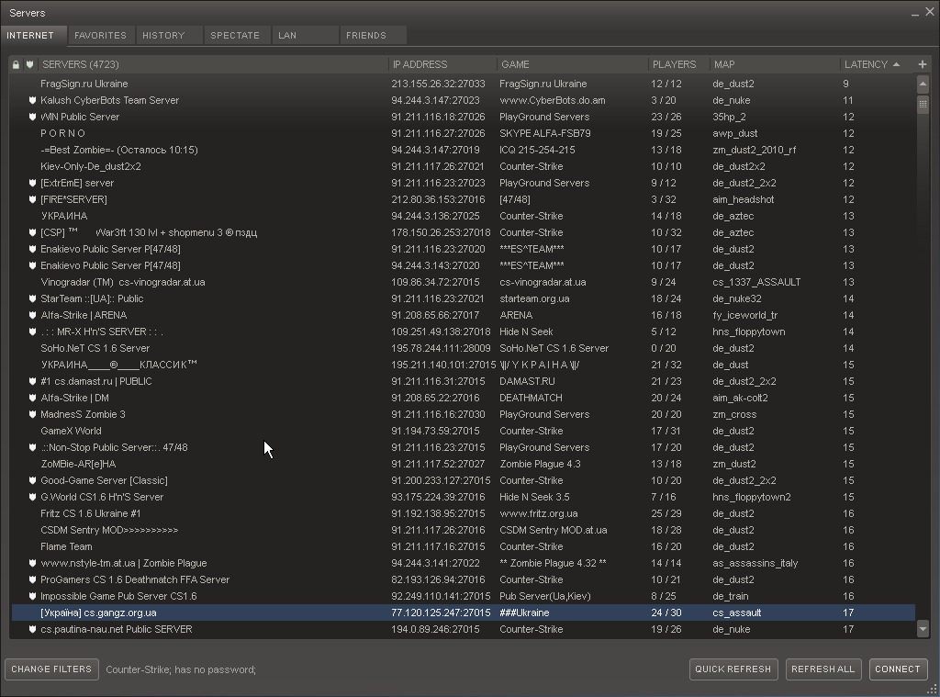Click the shield icon beside MadnesS Zombie 3
Image resolution: width=940 pixels, height=697 pixels.
click(32, 414)
